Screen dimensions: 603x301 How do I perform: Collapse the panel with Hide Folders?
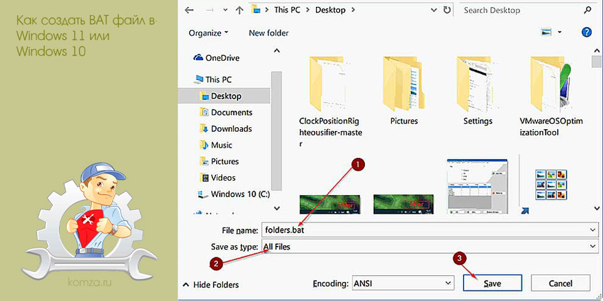tap(211, 285)
